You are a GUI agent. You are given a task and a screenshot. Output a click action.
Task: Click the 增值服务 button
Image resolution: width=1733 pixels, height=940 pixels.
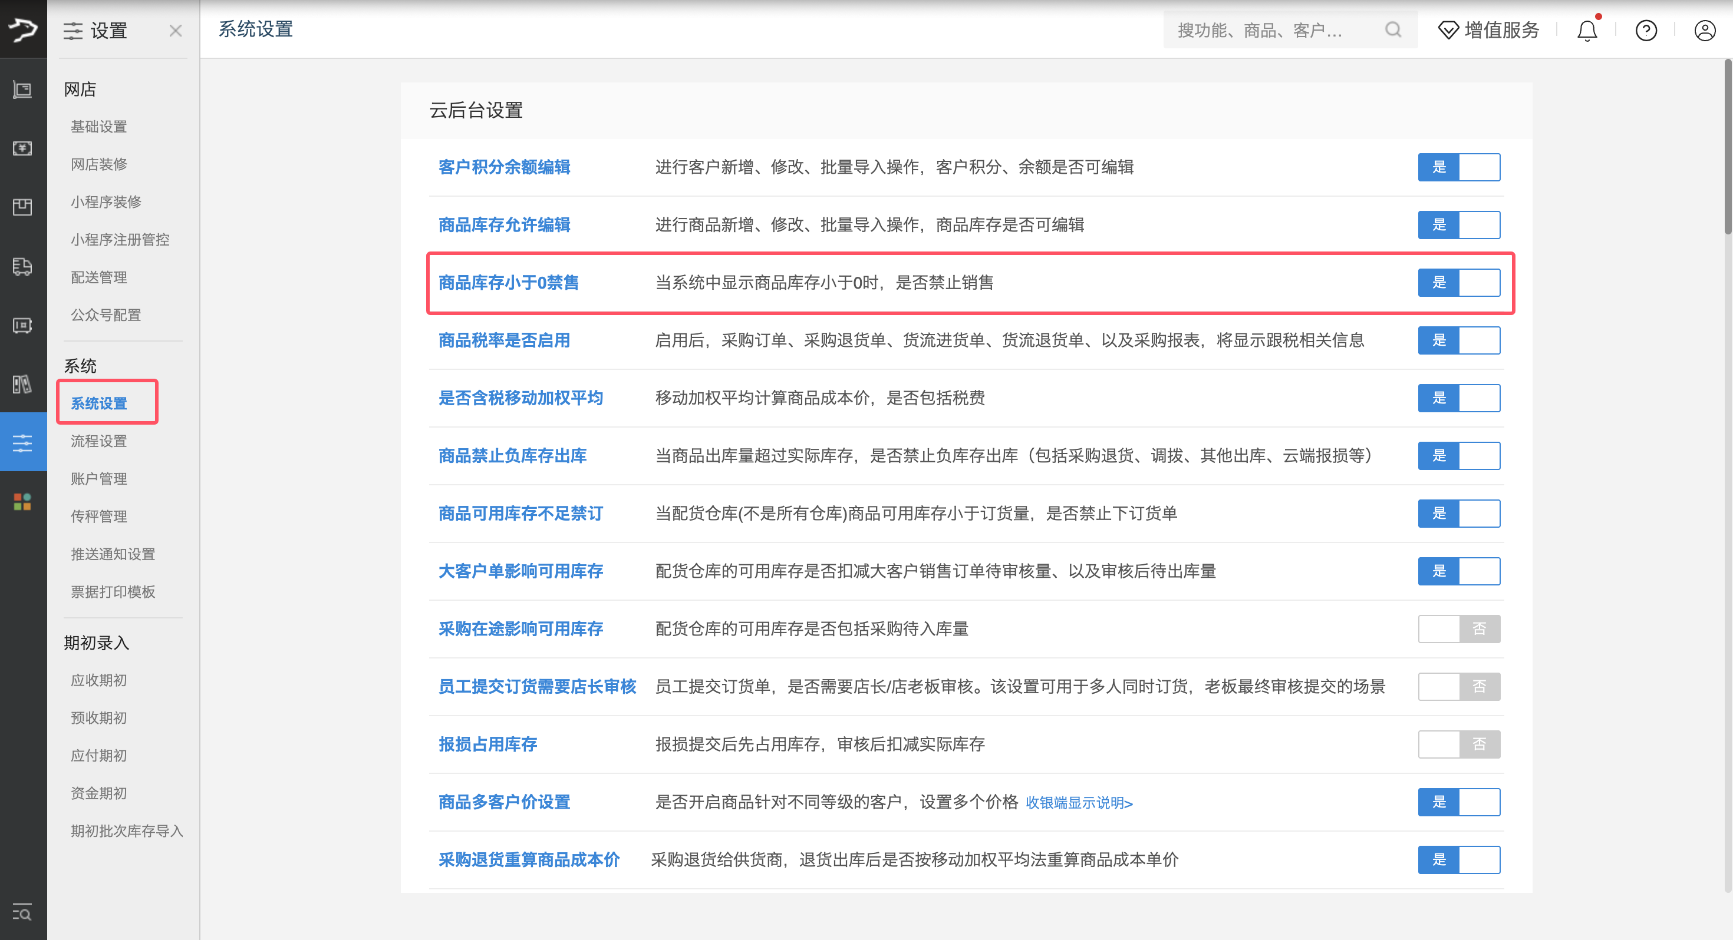point(1488,30)
